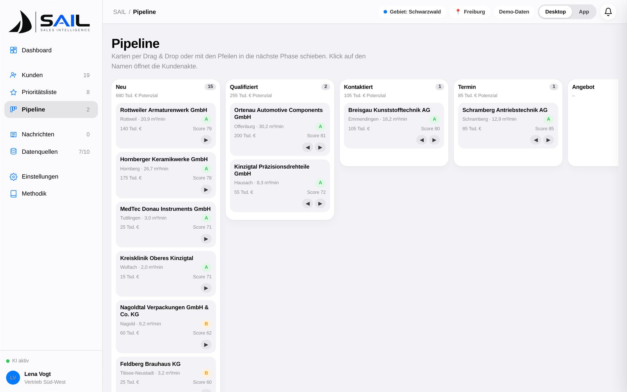
Task: Click the Dashboard sidebar icon
Action: (x=13, y=50)
